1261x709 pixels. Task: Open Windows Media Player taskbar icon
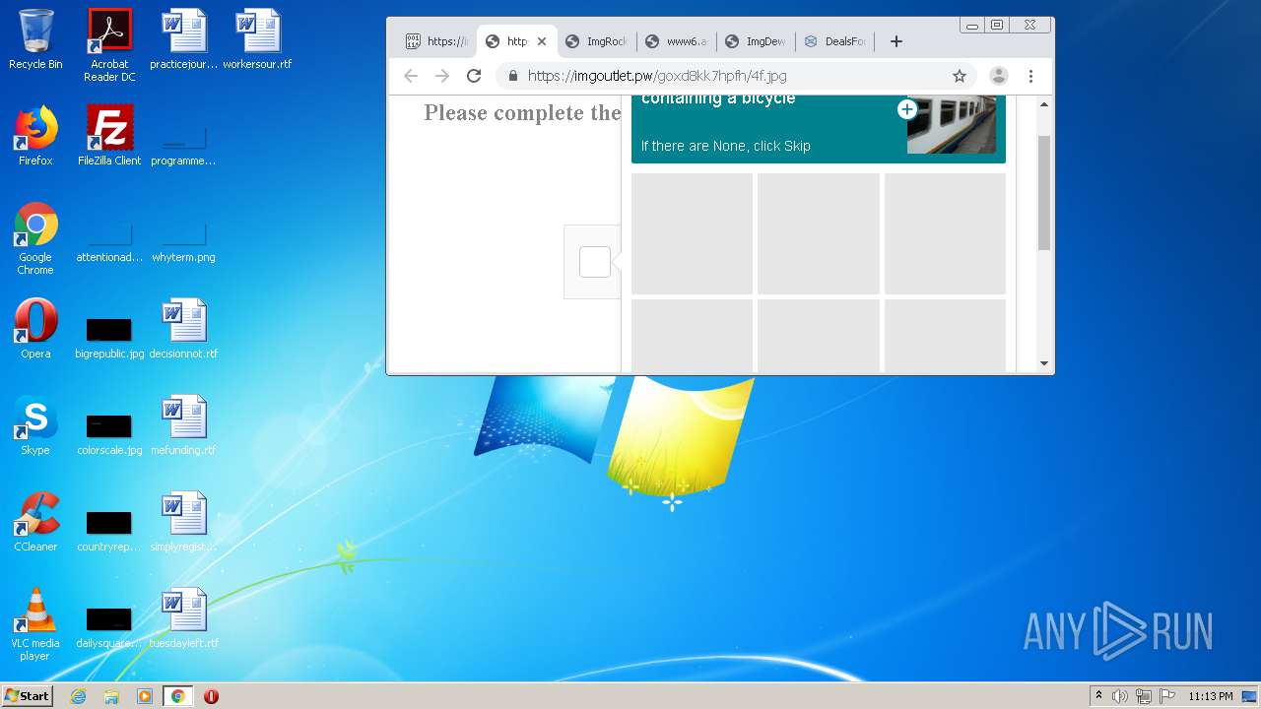coord(145,696)
